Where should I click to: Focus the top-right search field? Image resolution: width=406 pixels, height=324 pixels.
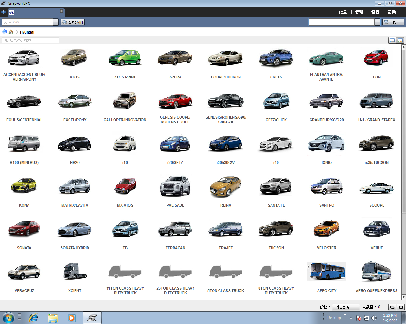[342, 22]
